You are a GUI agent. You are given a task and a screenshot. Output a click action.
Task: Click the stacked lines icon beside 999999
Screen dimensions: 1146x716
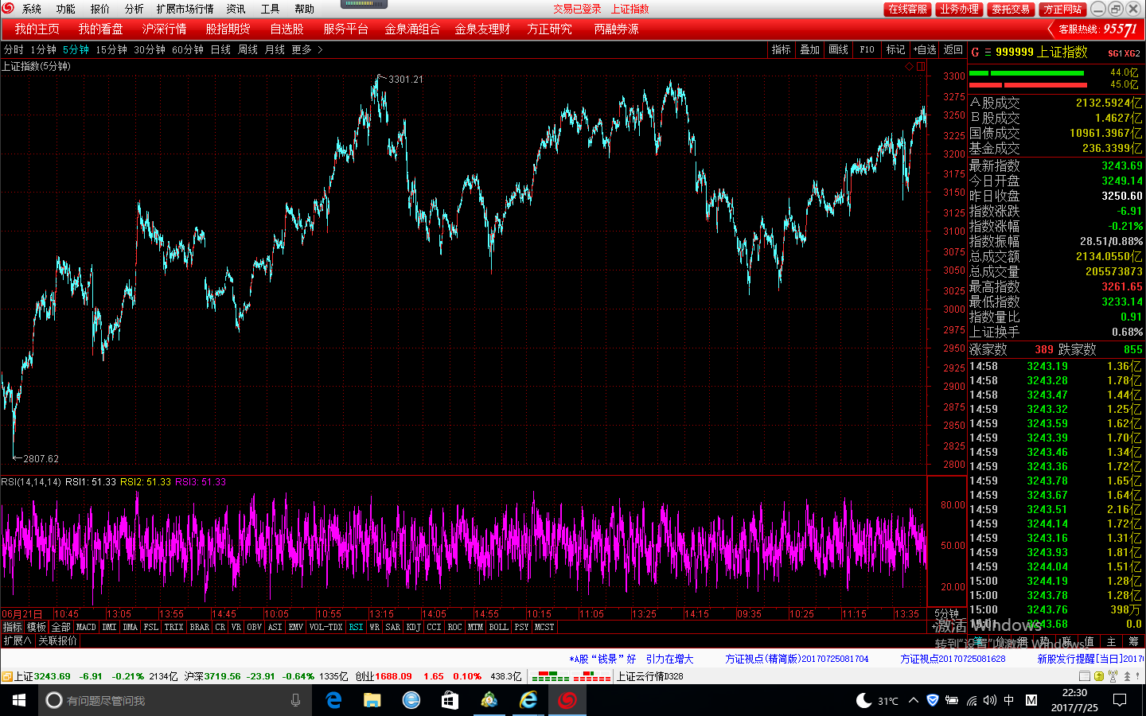pyautogui.click(x=988, y=52)
